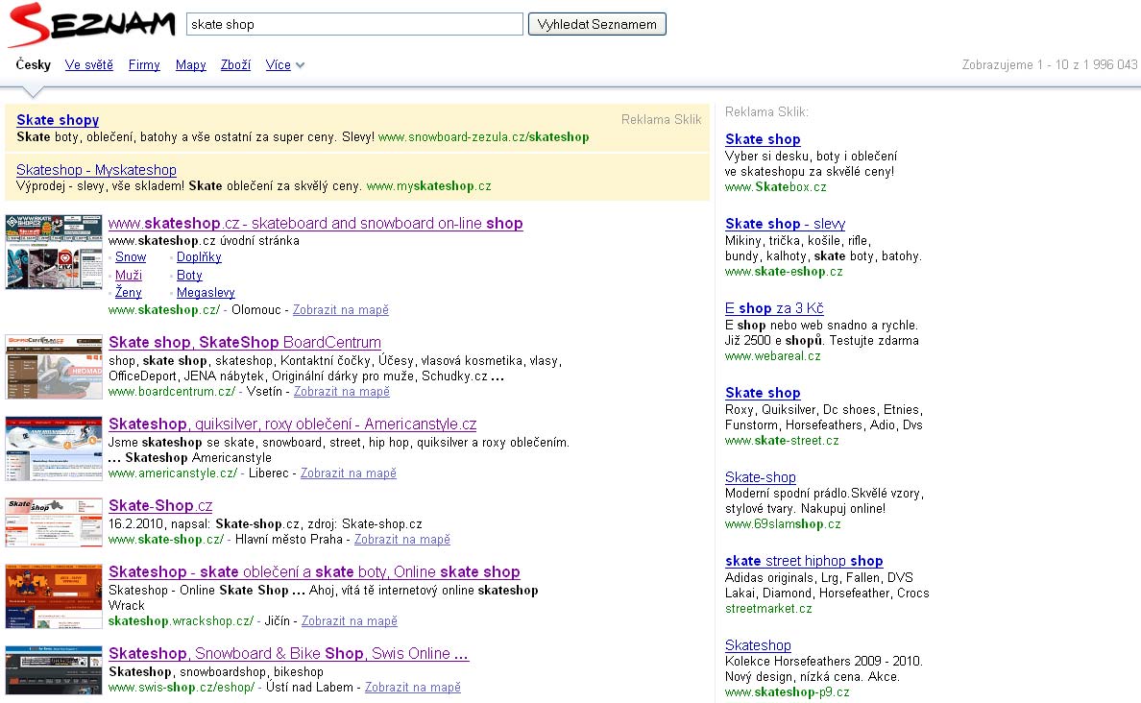Image resolution: width=1141 pixels, height=703 pixels.
Task: Show the Olomouc result on the map
Action: tap(341, 310)
